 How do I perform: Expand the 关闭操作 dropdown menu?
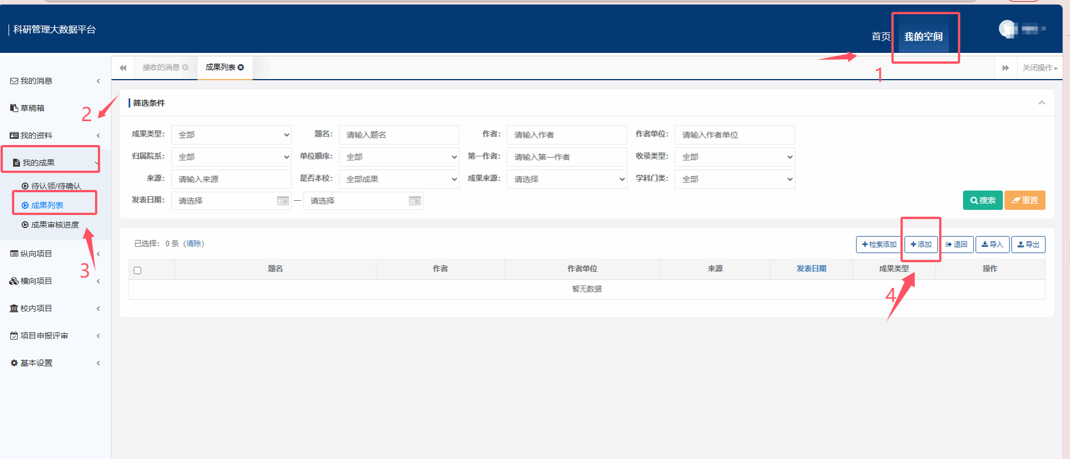click(x=1039, y=68)
